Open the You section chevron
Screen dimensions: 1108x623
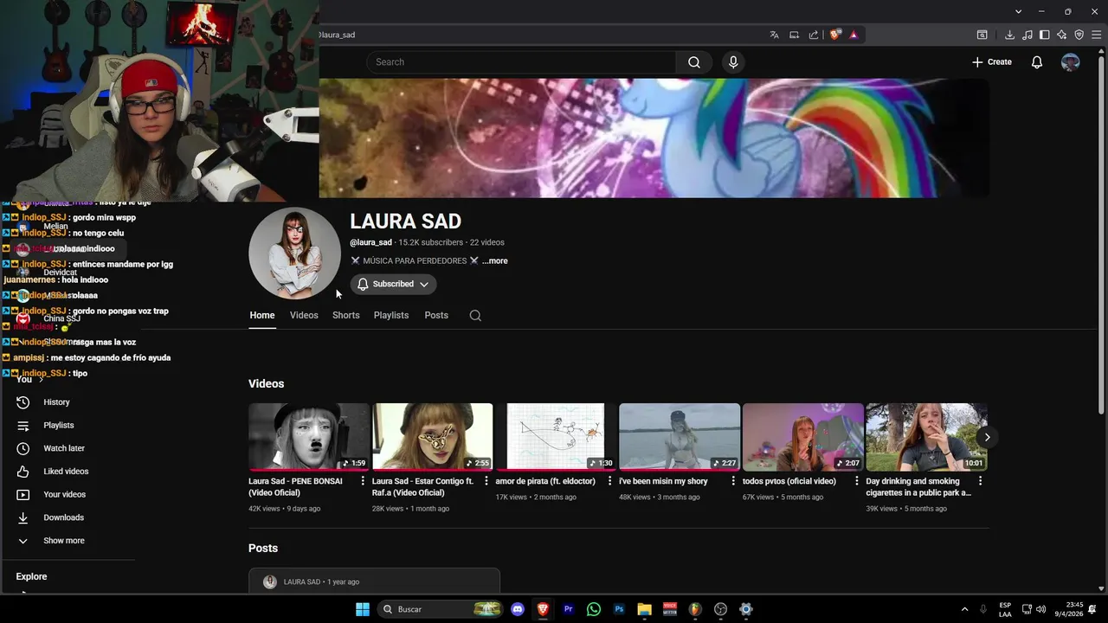[x=41, y=380]
